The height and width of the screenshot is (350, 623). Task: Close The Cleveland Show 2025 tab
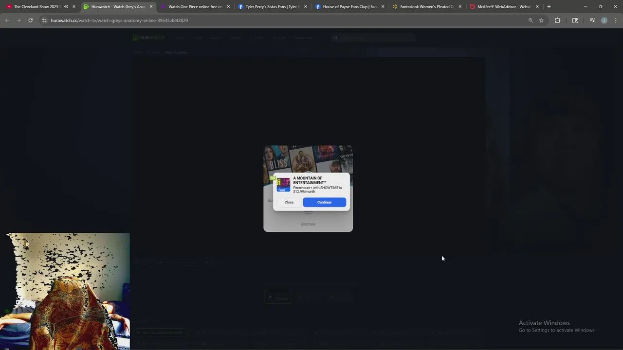tap(74, 7)
